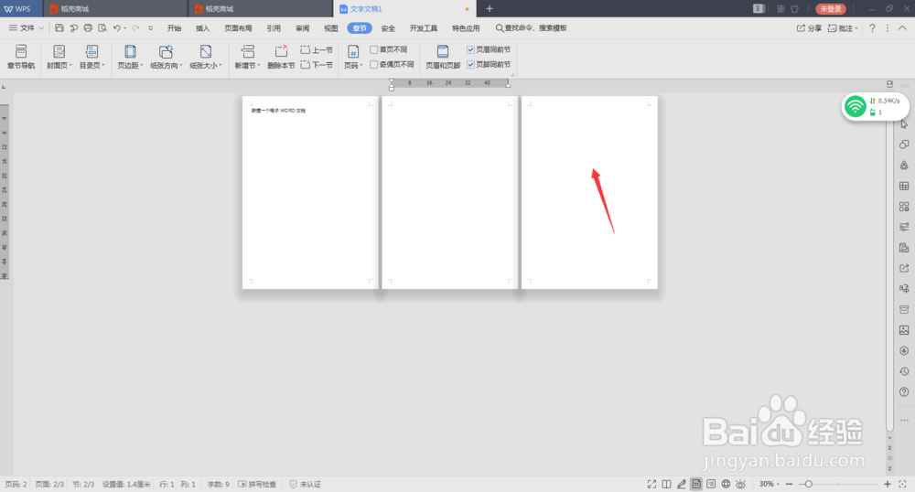Open table tool in right sidebar
915x492 pixels.
904,186
